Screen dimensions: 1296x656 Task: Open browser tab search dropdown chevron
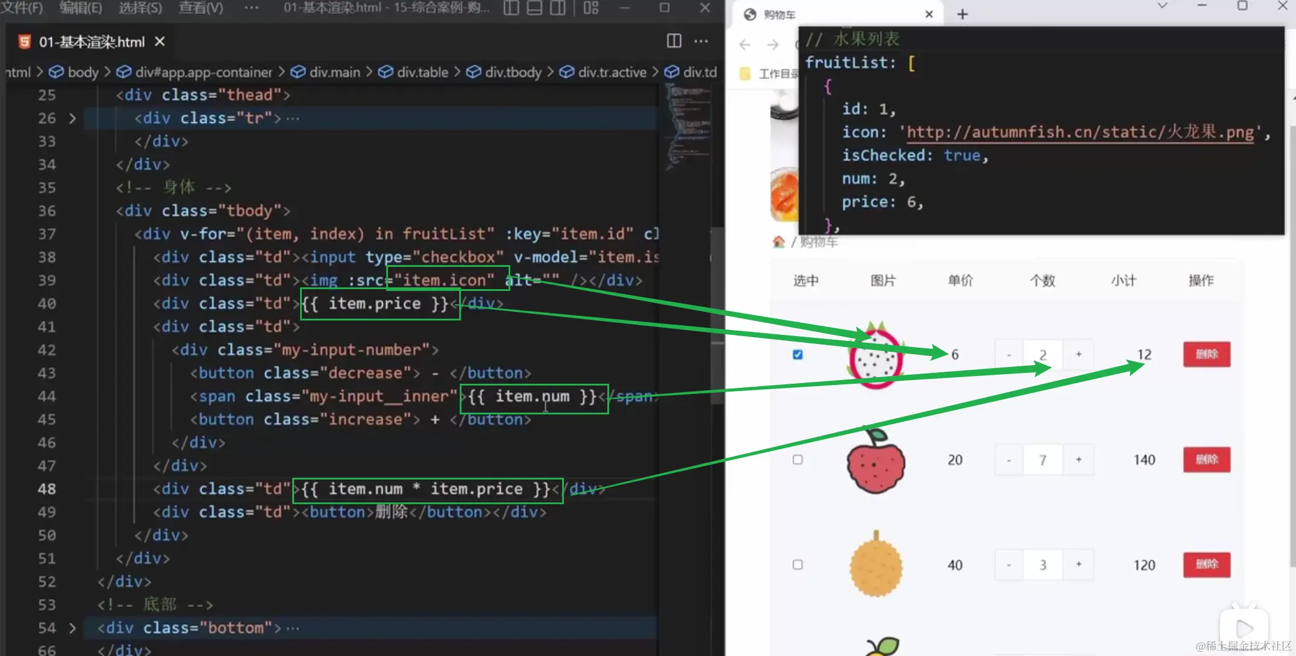(x=1162, y=6)
